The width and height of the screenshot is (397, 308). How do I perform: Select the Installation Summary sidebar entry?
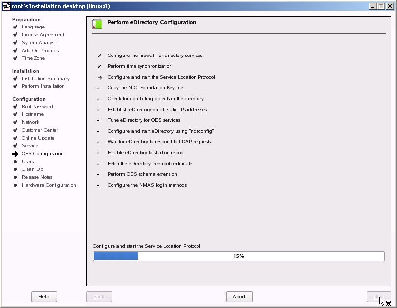click(x=46, y=79)
